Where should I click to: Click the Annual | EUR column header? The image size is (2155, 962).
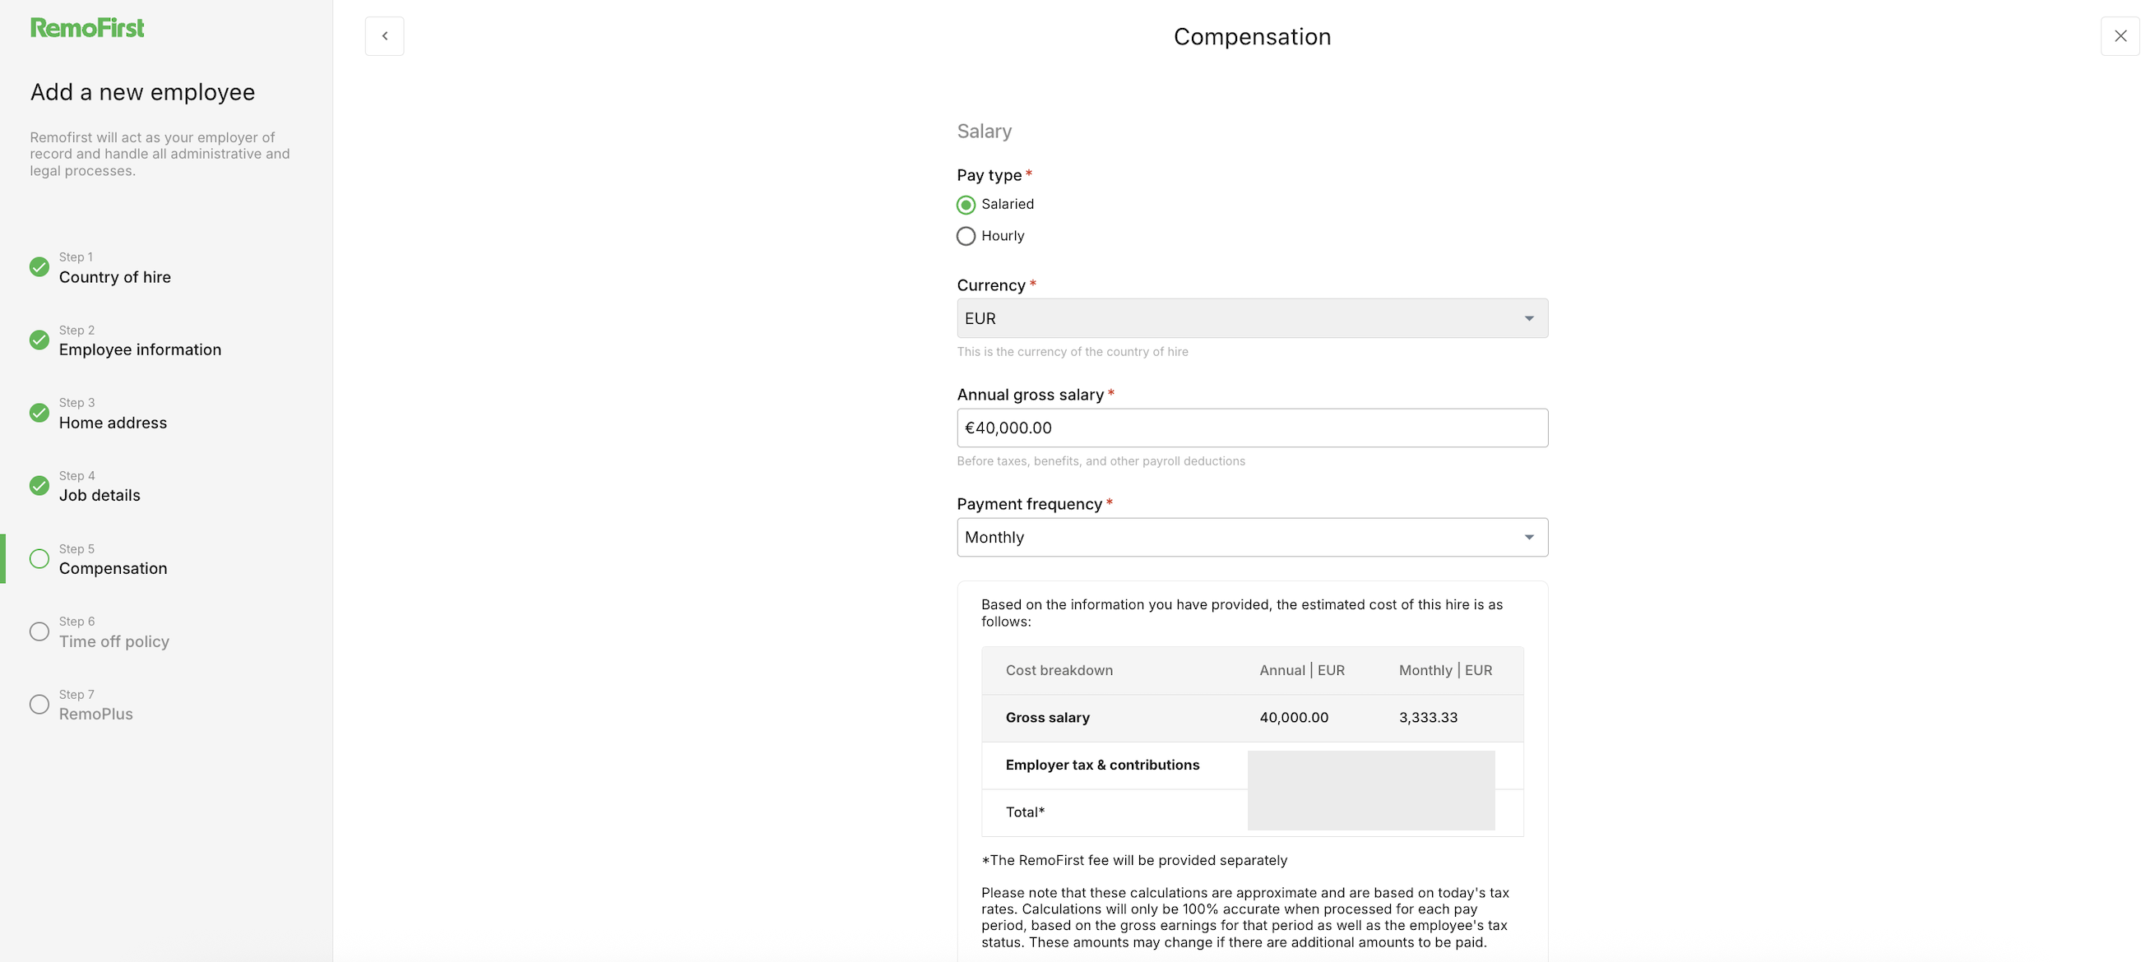tap(1302, 670)
